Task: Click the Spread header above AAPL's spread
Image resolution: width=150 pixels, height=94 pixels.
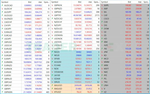Action: pos(146,2)
